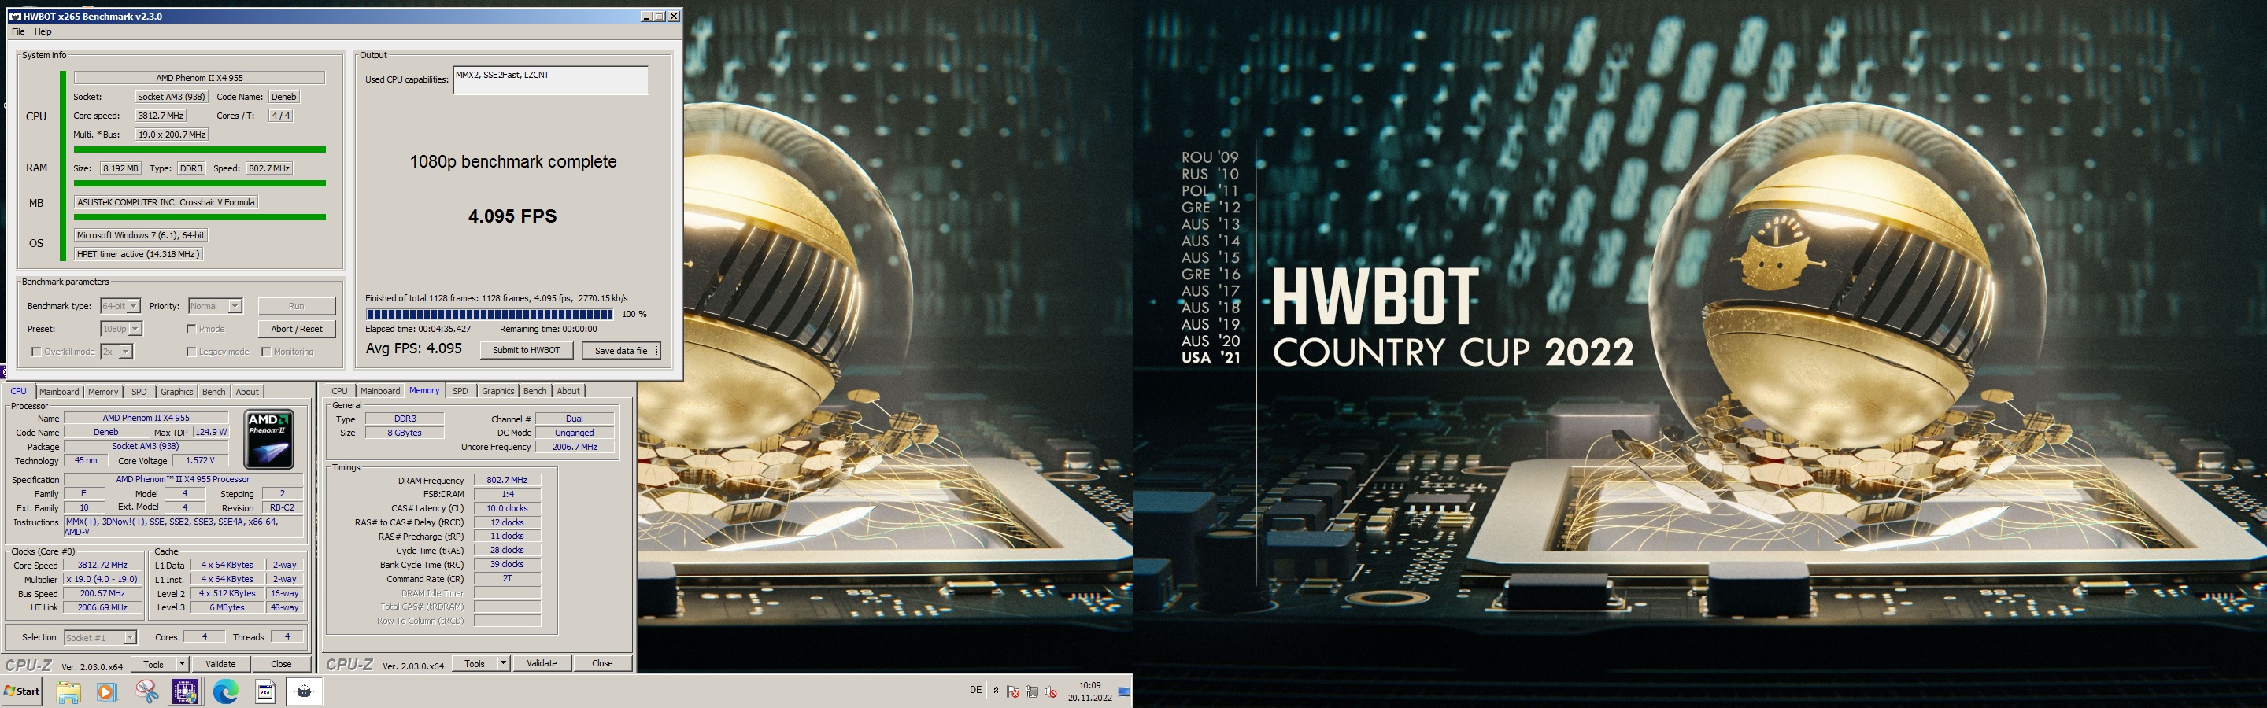Switch to About tab in left CPU-Z window
The width and height of the screenshot is (2267, 708).
coord(247,393)
